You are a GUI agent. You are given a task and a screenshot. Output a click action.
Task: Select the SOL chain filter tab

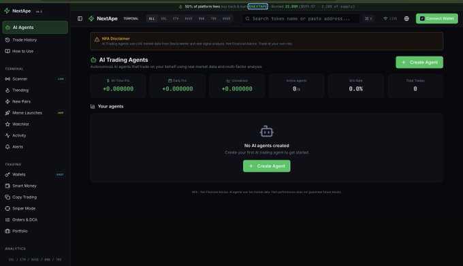pyautogui.click(x=163, y=18)
